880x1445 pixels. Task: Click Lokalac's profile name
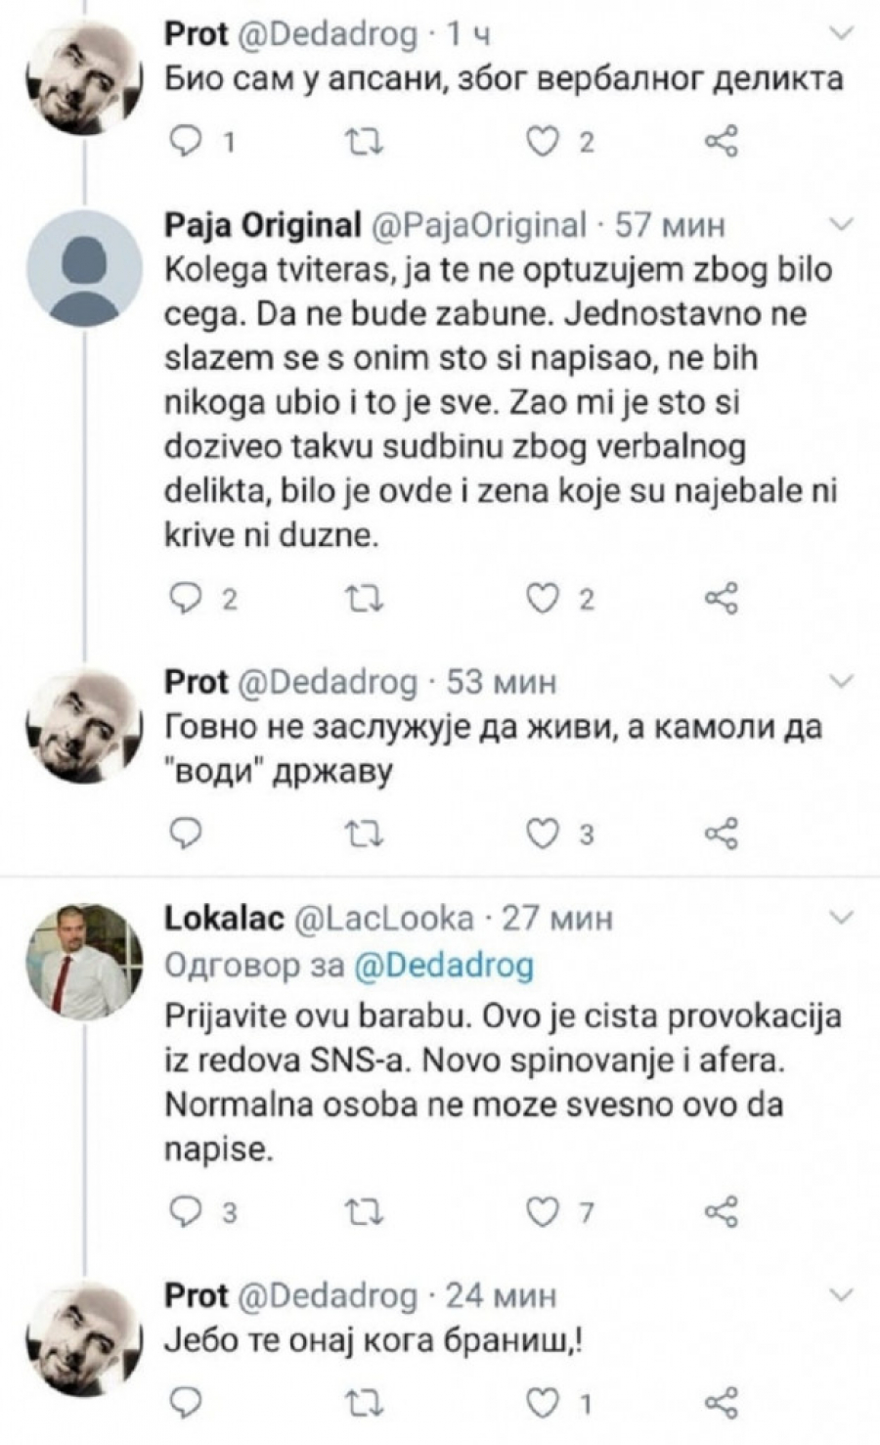tap(224, 918)
